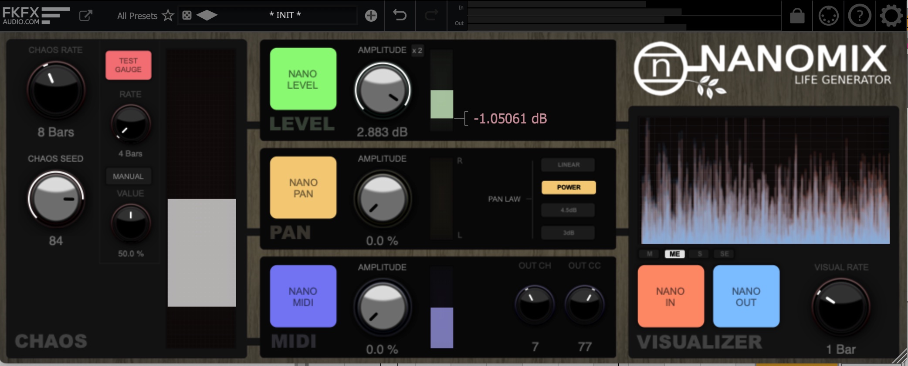The image size is (908, 366).
Task: Click the 2.883 dB amplitude value
Action: (x=382, y=132)
